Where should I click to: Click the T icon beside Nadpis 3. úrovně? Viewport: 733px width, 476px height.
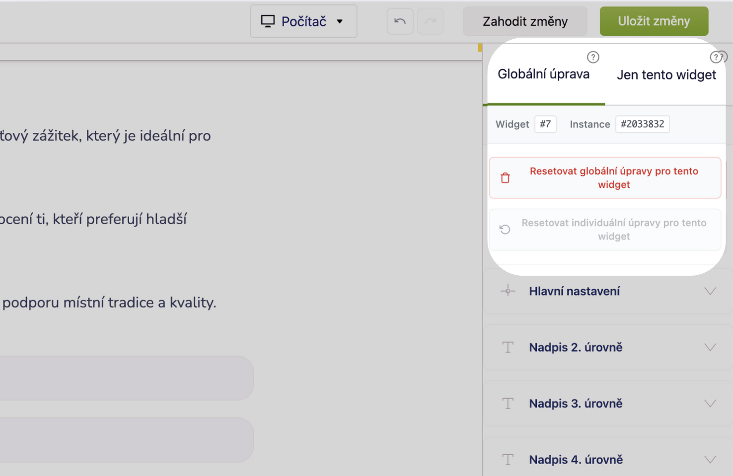[508, 403]
